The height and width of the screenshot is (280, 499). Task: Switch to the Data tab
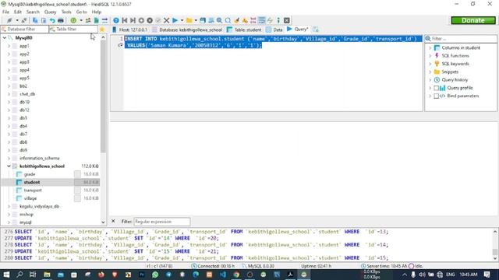274,30
